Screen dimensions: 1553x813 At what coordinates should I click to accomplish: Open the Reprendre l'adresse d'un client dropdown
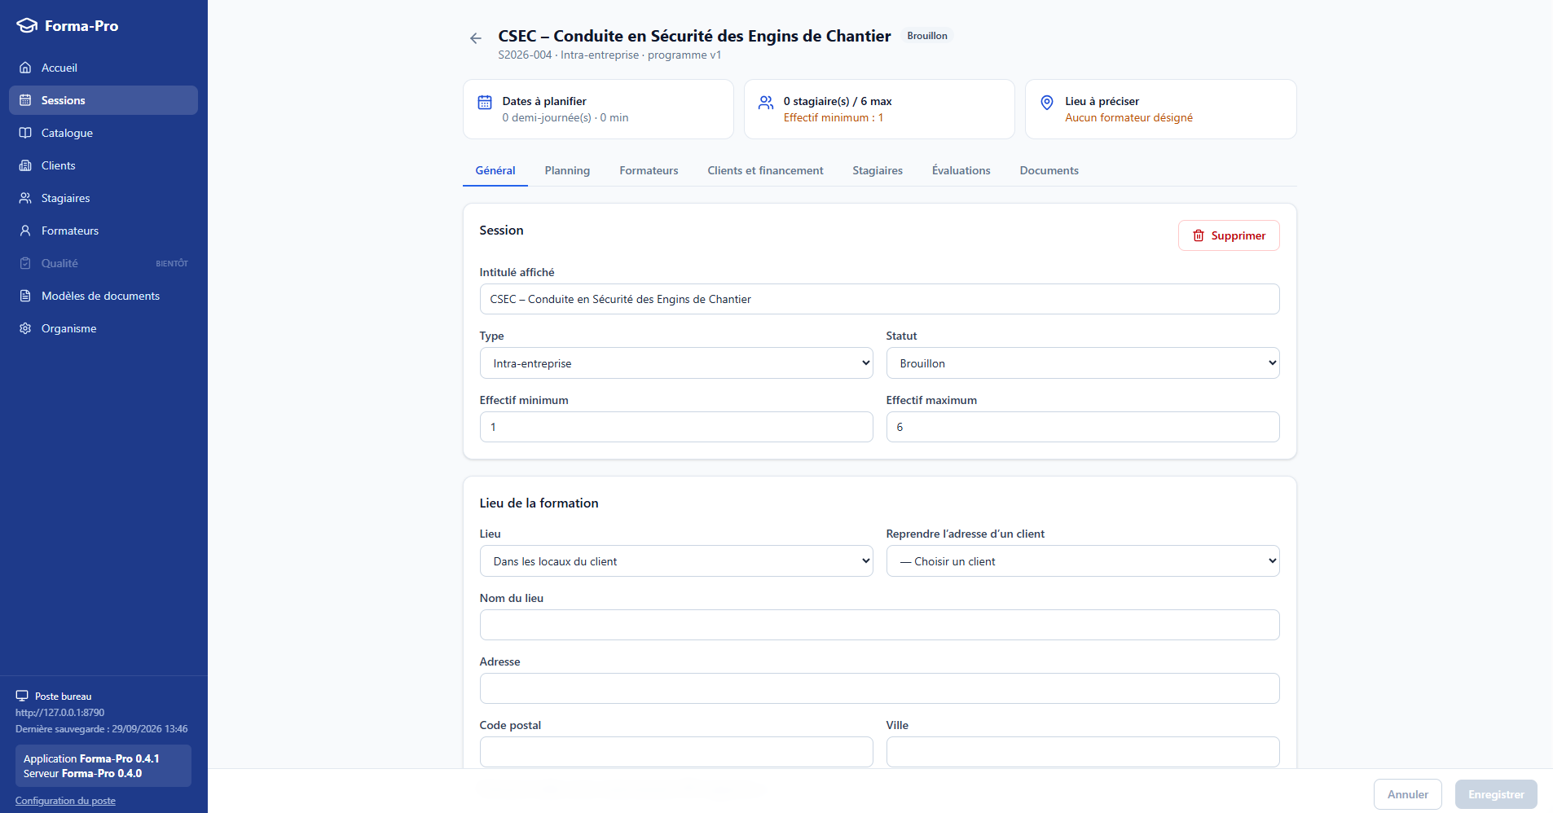(1083, 561)
